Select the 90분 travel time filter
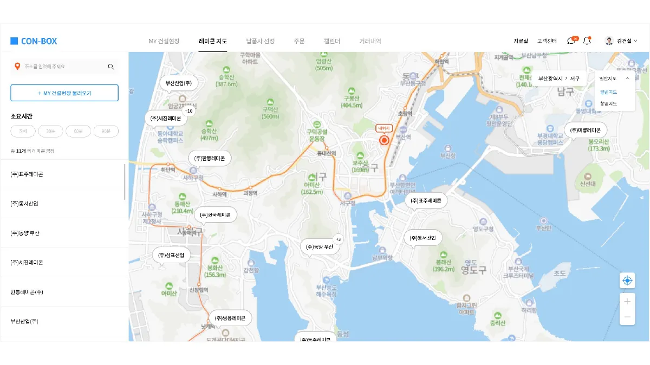Screen dimensions: 650x365 click(106, 131)
